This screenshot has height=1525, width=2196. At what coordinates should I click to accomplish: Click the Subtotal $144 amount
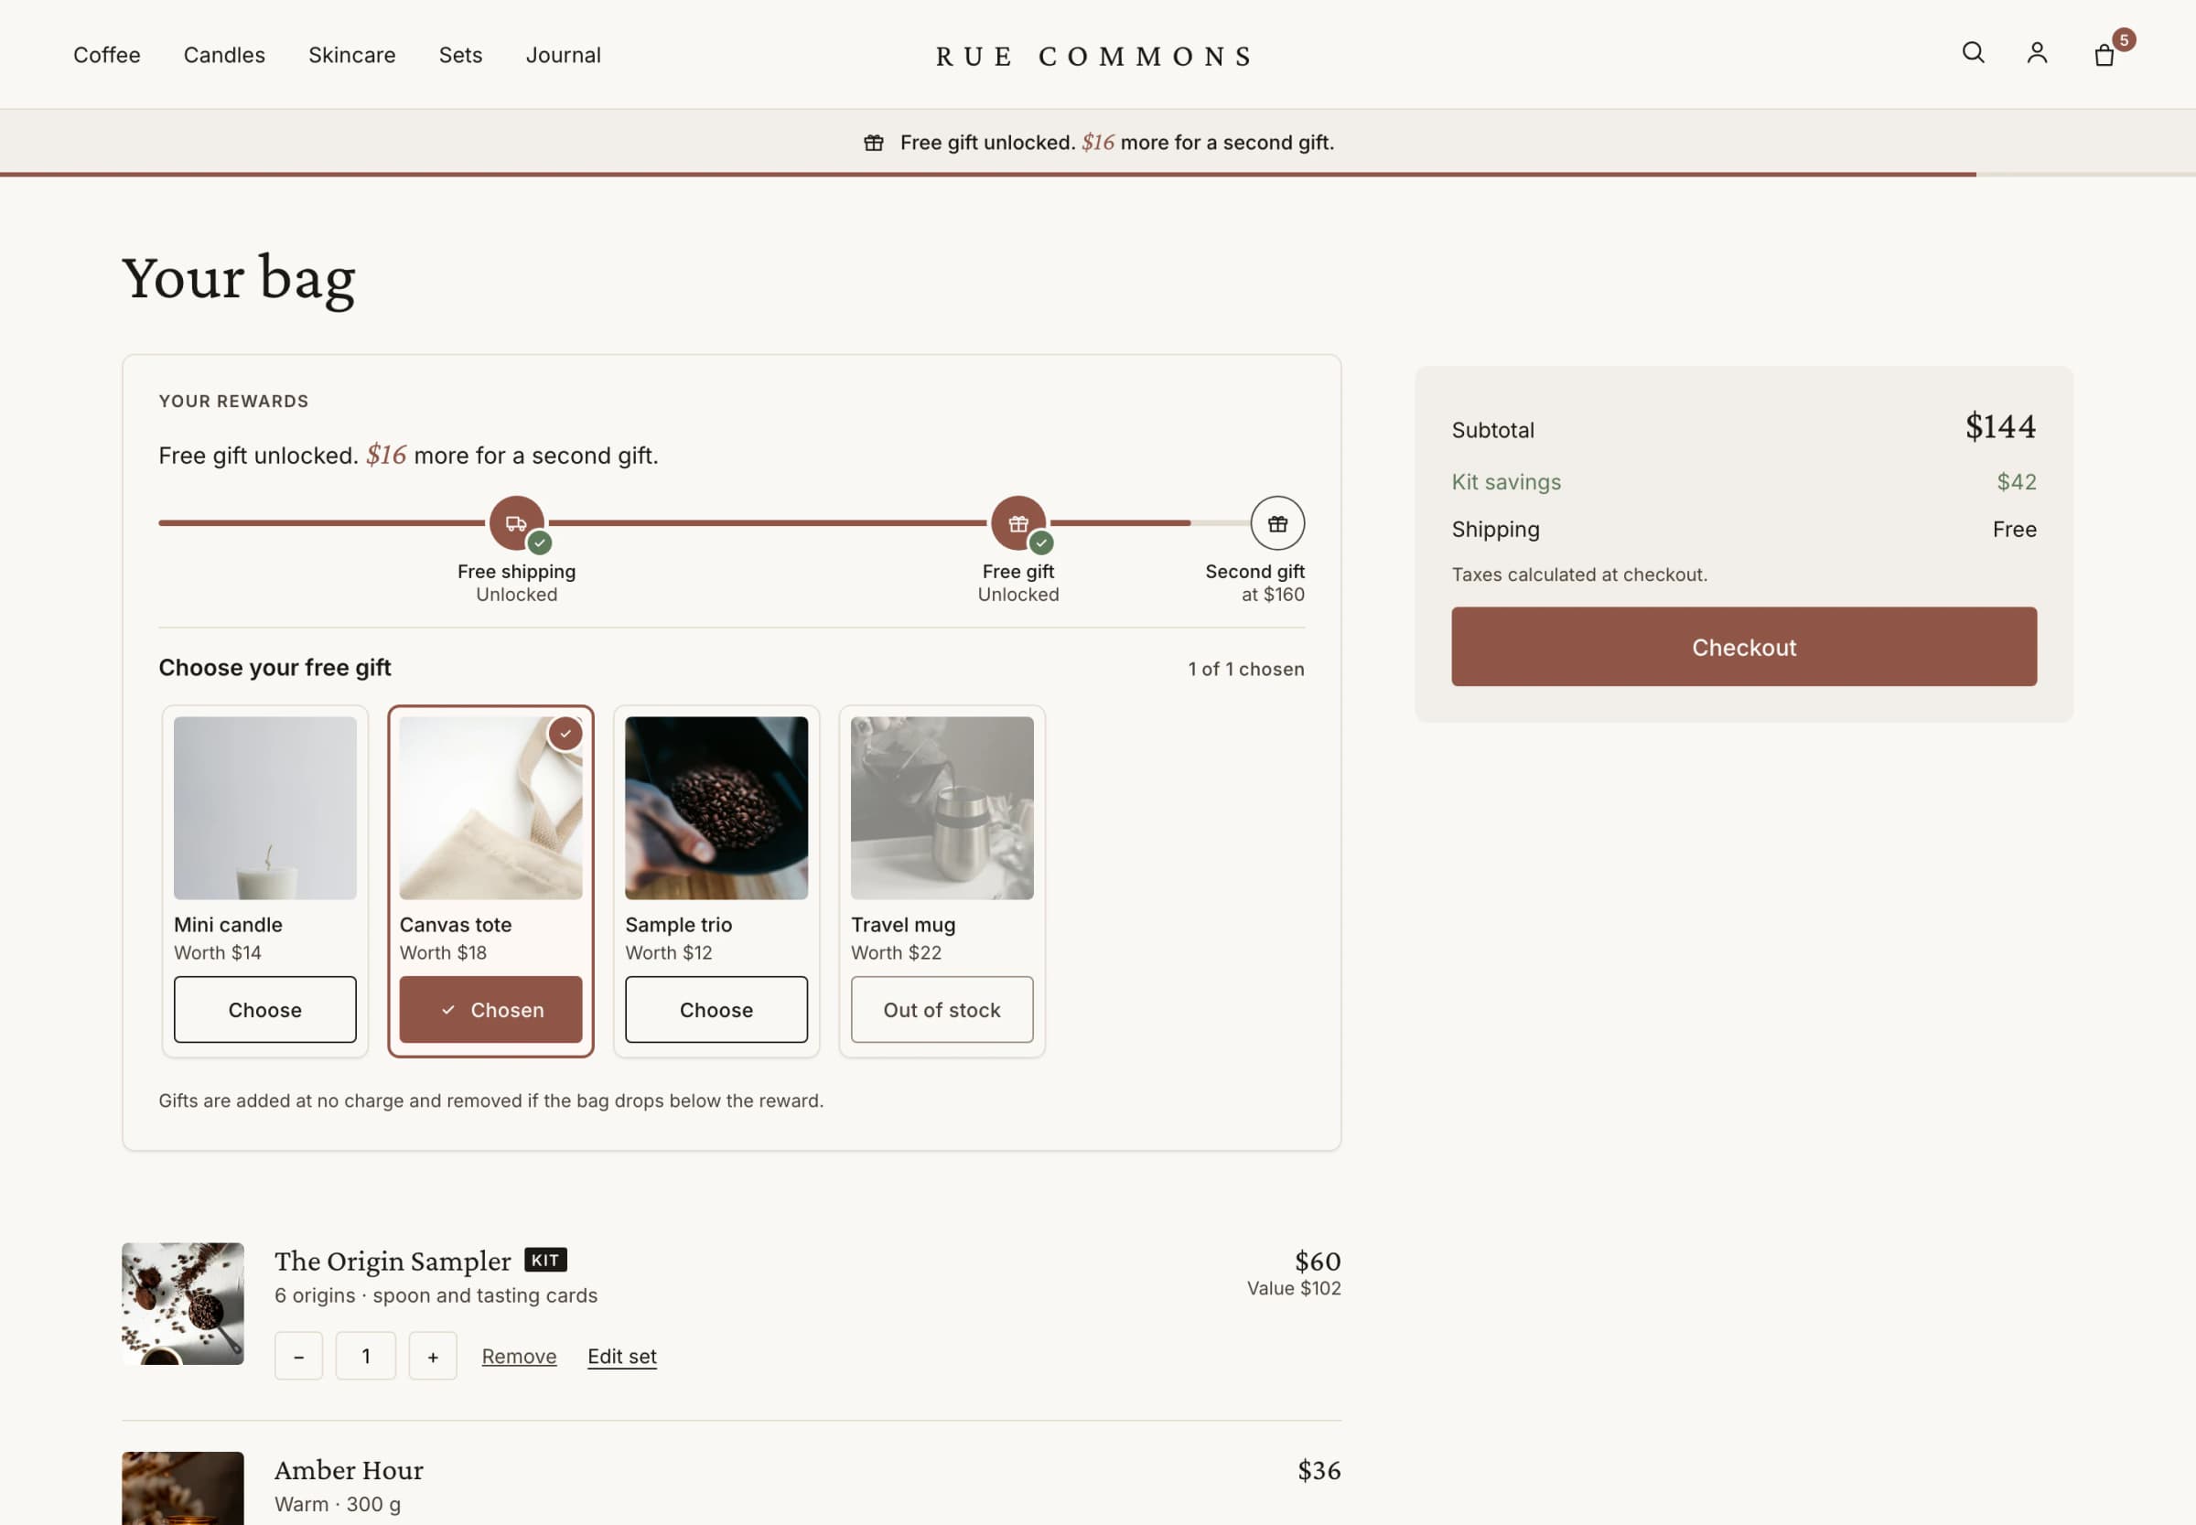[x=2000, y=426]
